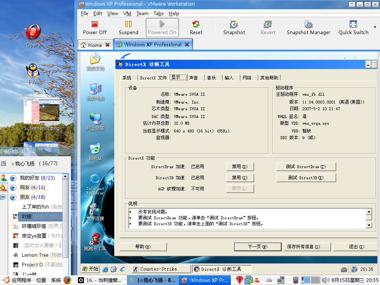
Task: Open the Edit menu in VMware
Action: coord(98,14)
